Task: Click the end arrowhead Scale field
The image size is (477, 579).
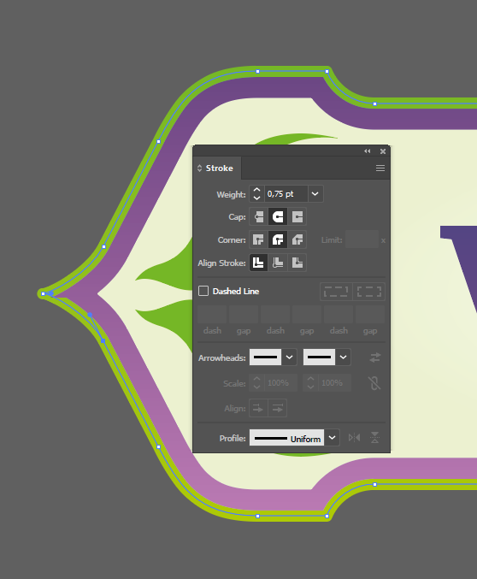Action: (335, 383)
